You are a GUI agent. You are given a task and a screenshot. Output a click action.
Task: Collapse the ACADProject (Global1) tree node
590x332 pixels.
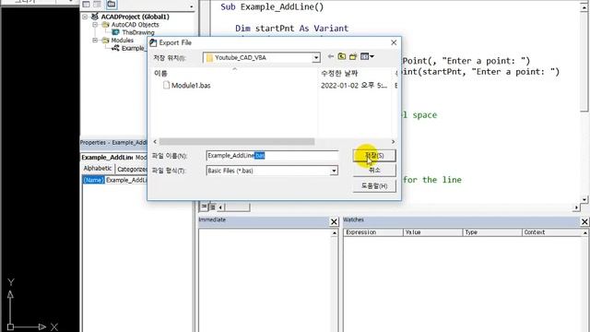[x=85, y=17]
